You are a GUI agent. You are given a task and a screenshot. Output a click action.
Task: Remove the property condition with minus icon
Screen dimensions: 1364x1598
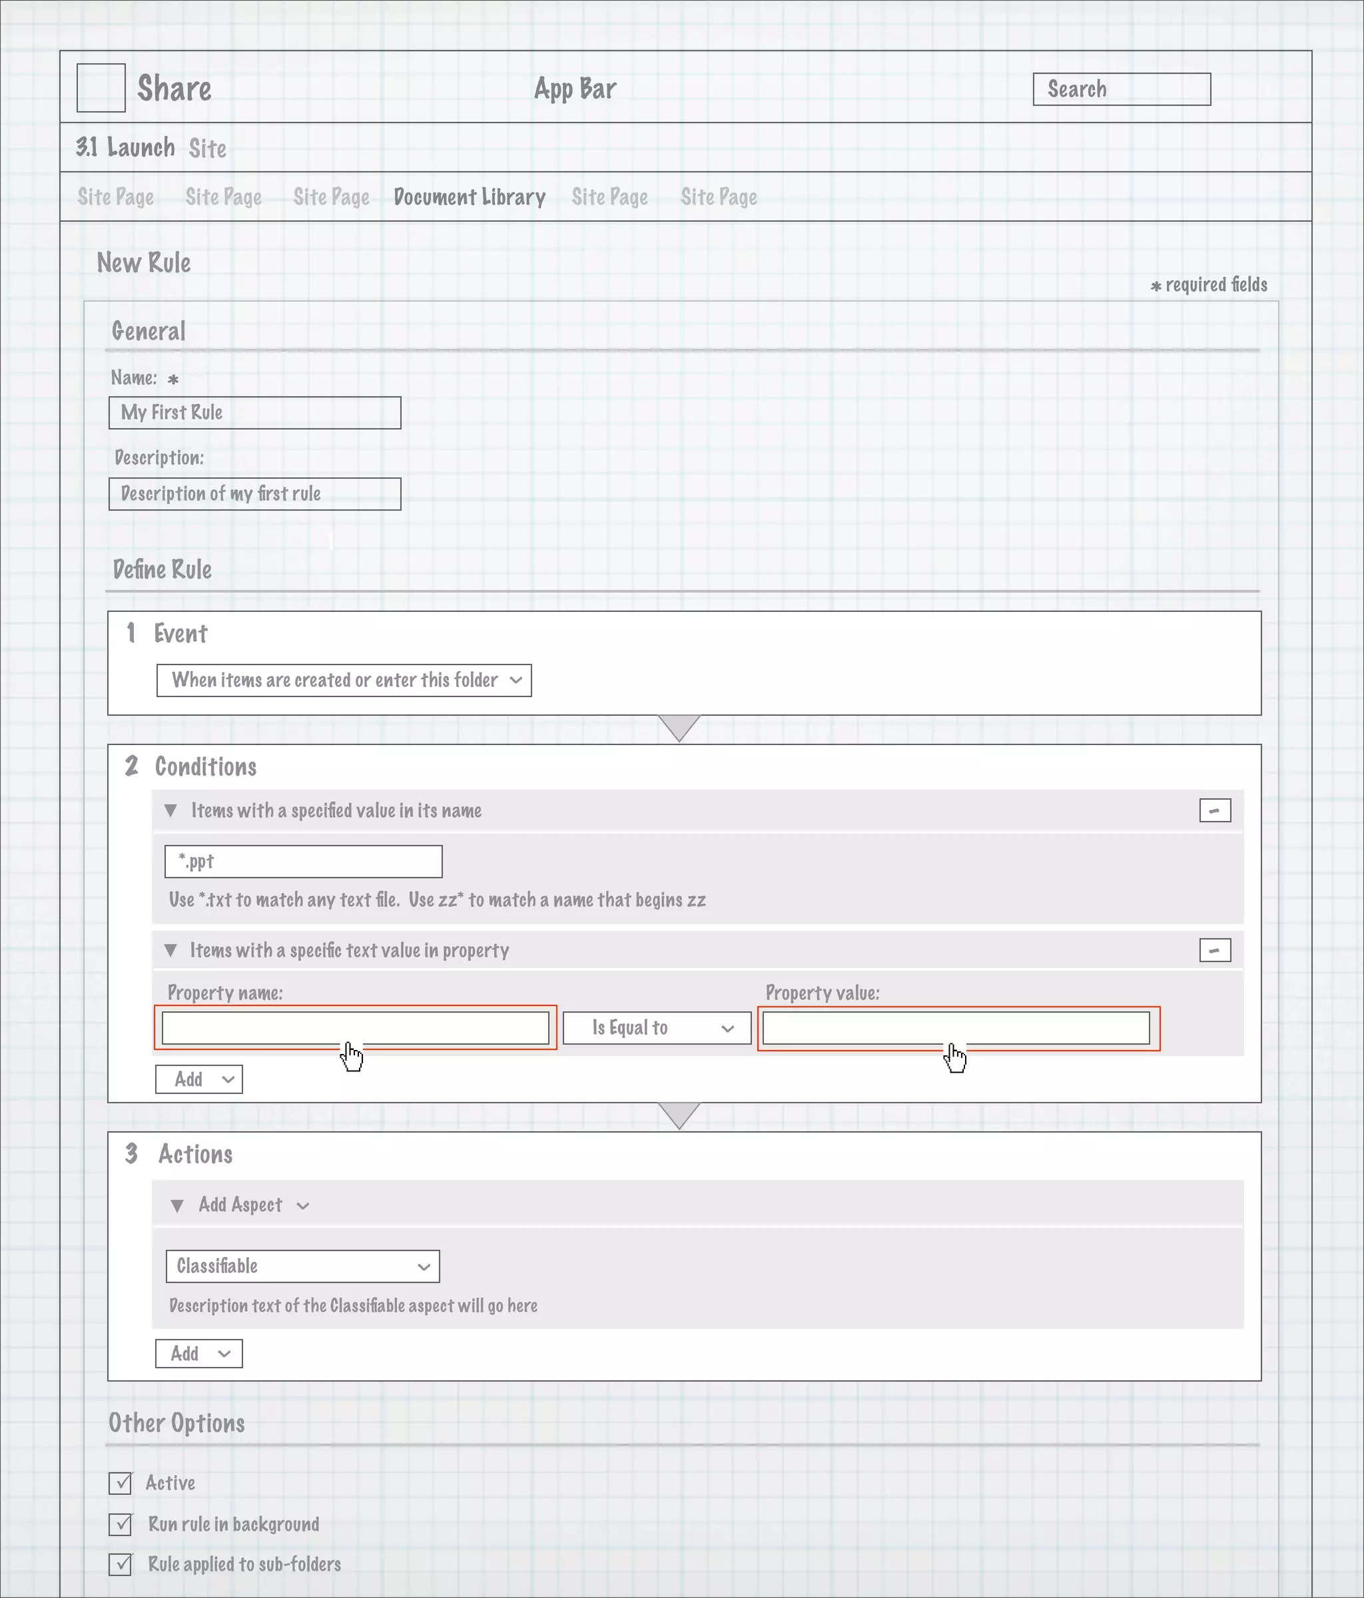pyautogui.click(x=1214, y=950)
